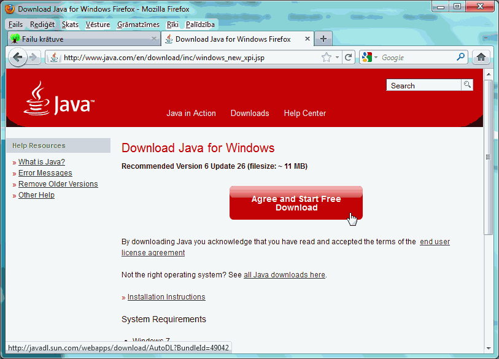Image resolution: width=499 pixels, height=359 pixels.
Task: Open the Java in Action navigation link
Action: 191,114
